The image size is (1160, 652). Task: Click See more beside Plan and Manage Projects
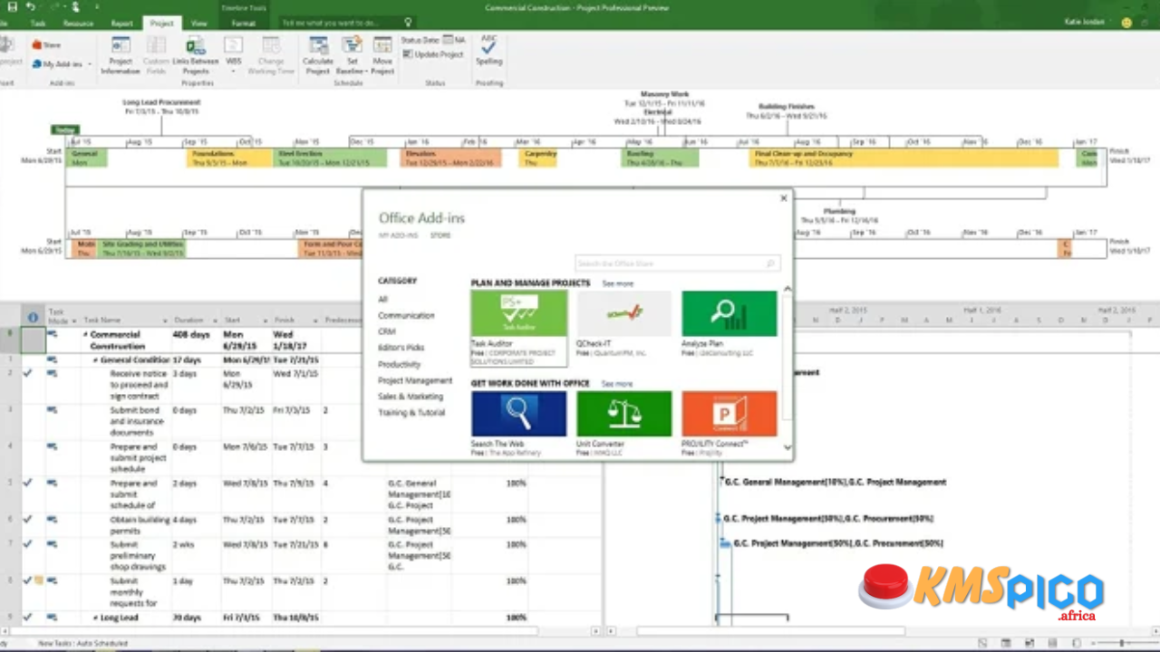(618, 283)
